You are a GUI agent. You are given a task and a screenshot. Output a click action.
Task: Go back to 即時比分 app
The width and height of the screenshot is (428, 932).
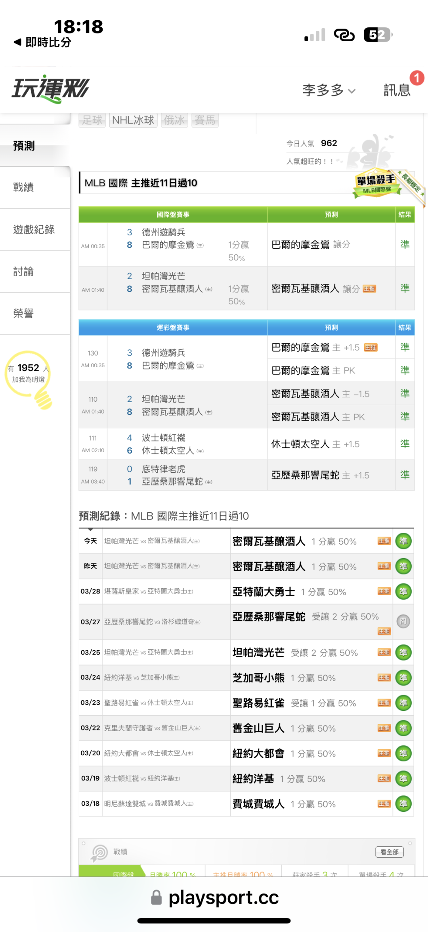(x=42, y=42)
